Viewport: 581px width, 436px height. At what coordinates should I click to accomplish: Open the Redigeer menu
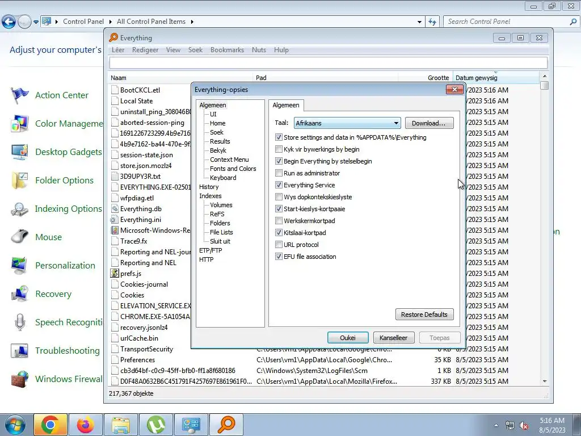click(x=145, y=50)
